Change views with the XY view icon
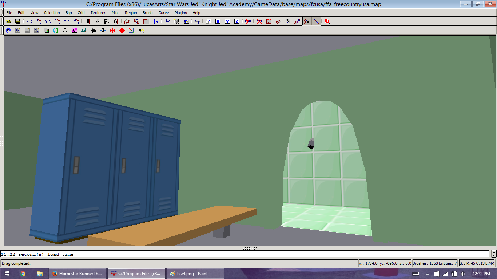This screenshot has width=497, height=279. click(167, 21)
